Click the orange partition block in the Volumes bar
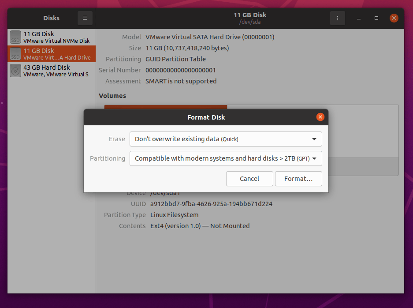The width and height of the screenshot is (413, 308). tap(165, 107)
